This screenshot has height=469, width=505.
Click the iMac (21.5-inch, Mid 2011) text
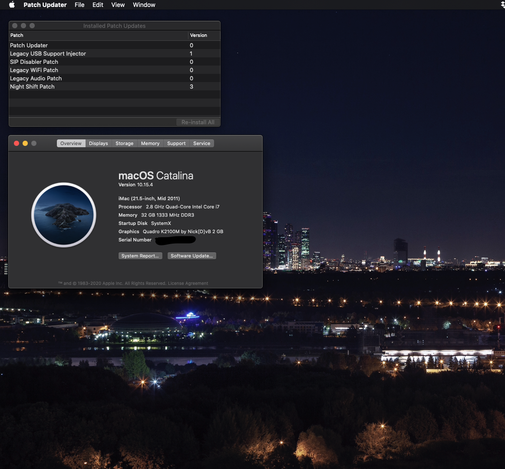[149, 198]
